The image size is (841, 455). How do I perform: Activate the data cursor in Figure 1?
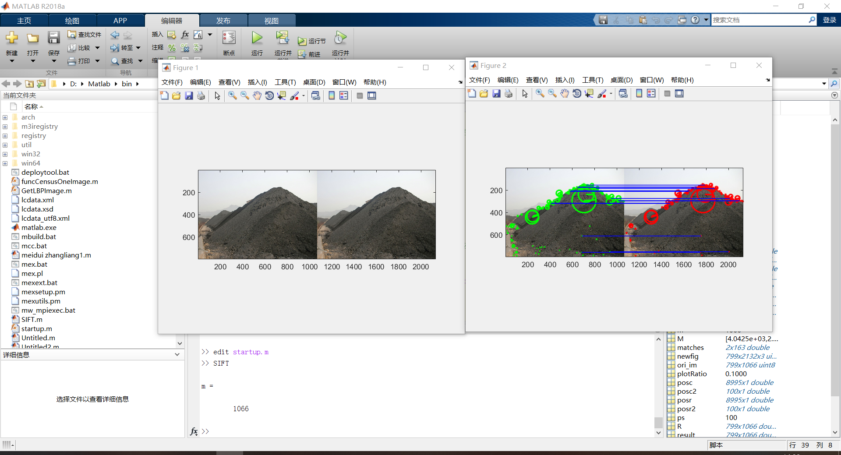coord(282,95)
